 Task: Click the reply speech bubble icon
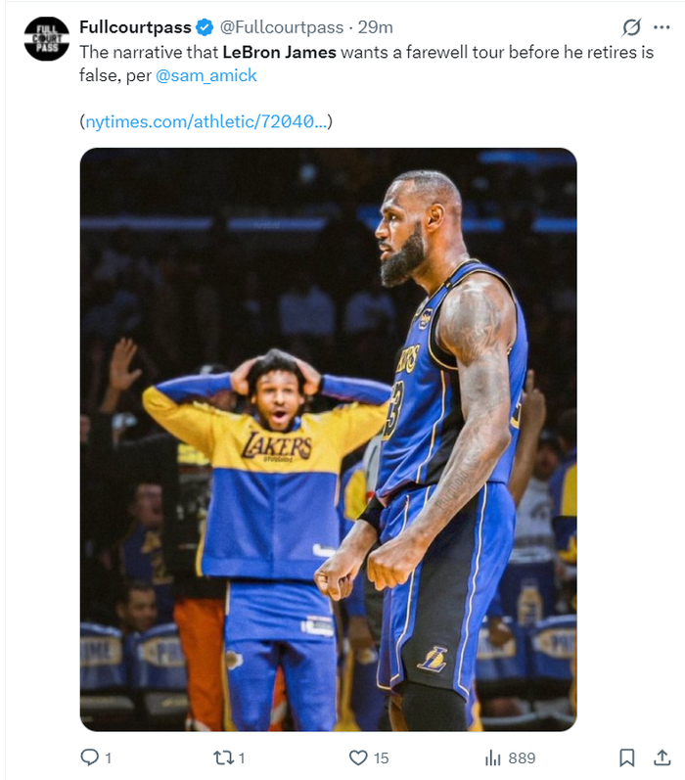(90, 757)
